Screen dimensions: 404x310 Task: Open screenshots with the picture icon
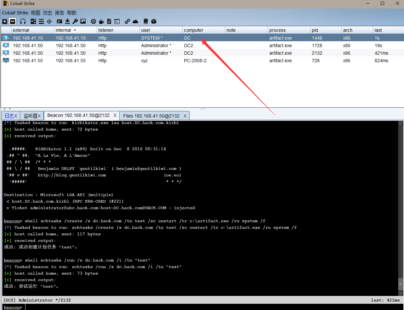point(83,21)
